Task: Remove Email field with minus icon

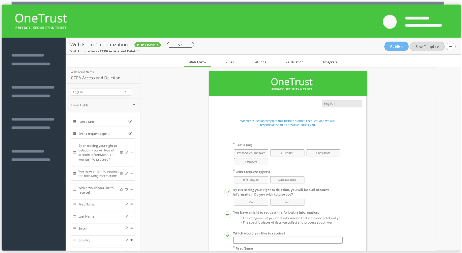Action: click(x=132, y=228)
